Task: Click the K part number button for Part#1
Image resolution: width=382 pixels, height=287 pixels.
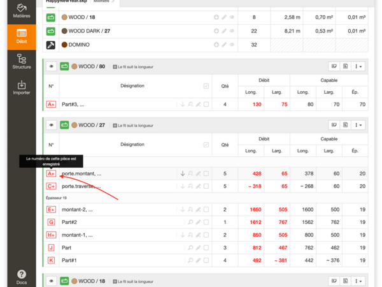Action: (x=51, y=260)
